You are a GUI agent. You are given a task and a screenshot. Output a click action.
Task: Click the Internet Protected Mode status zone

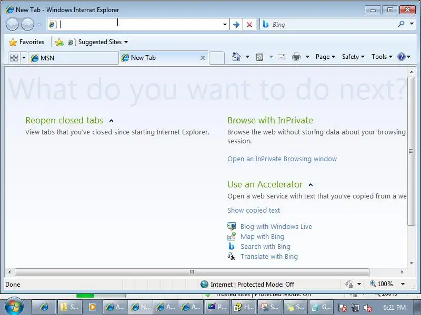point(247,284)
